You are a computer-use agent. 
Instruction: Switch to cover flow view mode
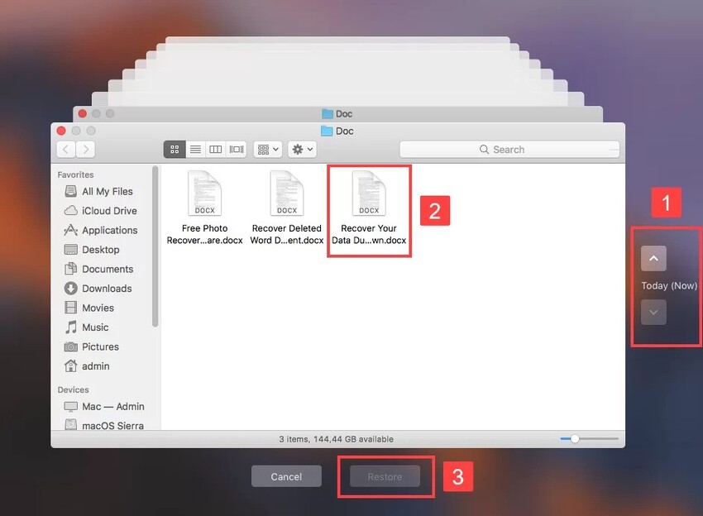point(235,149)
